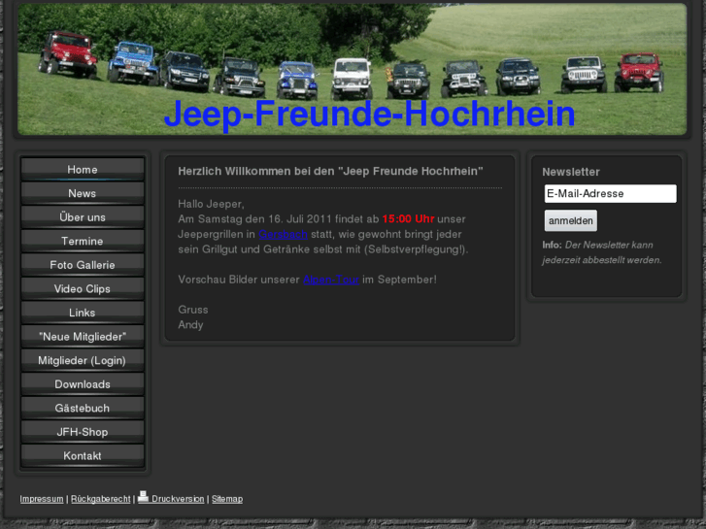Browse the Video Clips page

pyautogui.click(x=83, y=289)
